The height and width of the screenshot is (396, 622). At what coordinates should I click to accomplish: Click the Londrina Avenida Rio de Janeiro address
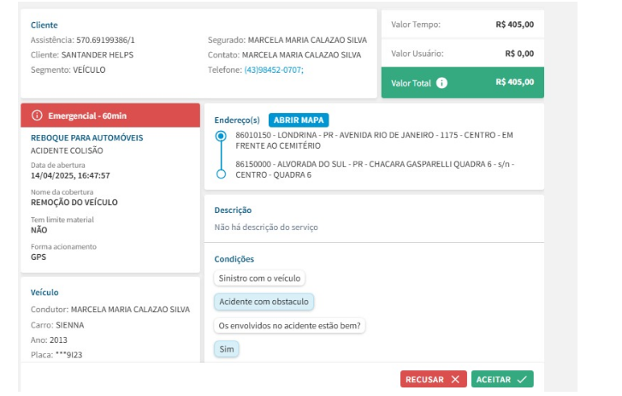[x=374, y=140]
